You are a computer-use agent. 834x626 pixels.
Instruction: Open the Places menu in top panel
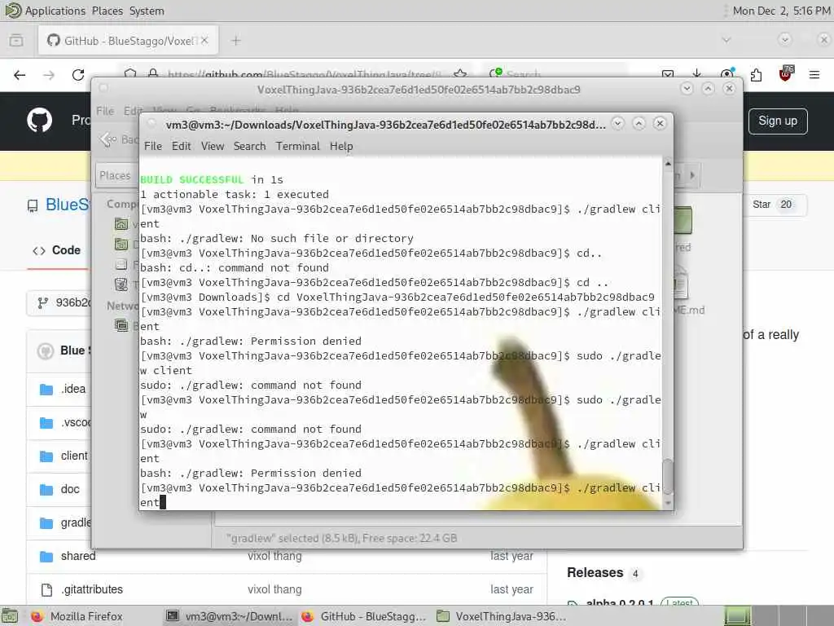pyautogui.click(x=107, y=11)
